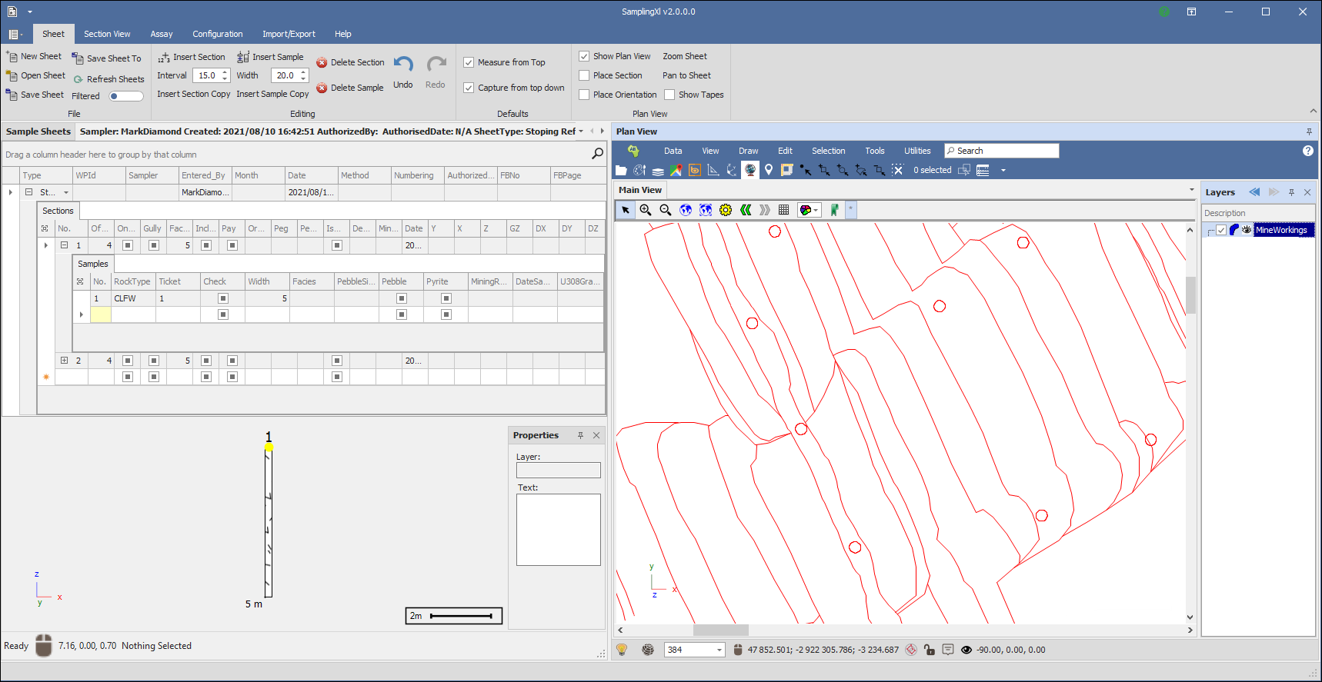This screenshot has height=682, width=1322.
Task: Open the Draw menu in Plan View
Action: pyautogui.click(x=748, y=151)
